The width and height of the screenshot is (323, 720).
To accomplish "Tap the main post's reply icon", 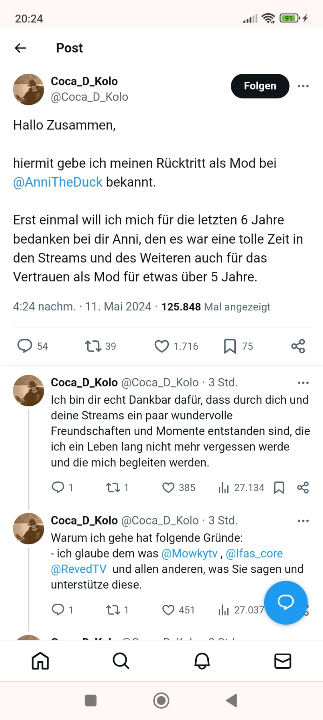I will (x=25, y=346).
